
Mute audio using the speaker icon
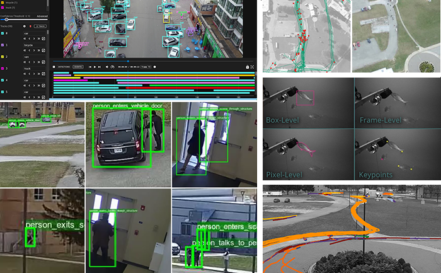[x=107, y=67]
